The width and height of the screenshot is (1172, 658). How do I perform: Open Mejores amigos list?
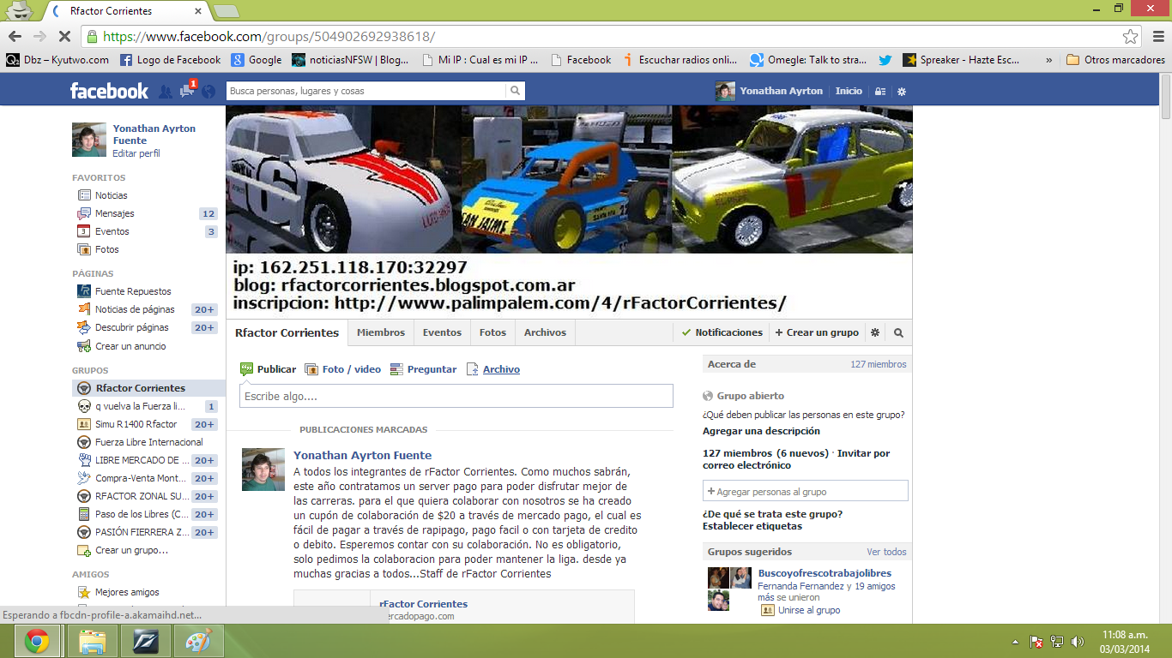tap(127, 592)
